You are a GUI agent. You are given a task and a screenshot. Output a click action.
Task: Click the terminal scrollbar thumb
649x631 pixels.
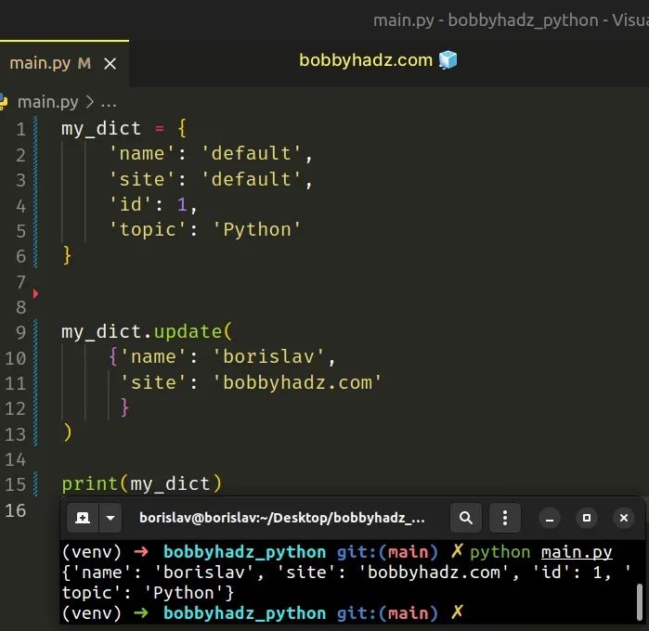(x=640, y=602)
